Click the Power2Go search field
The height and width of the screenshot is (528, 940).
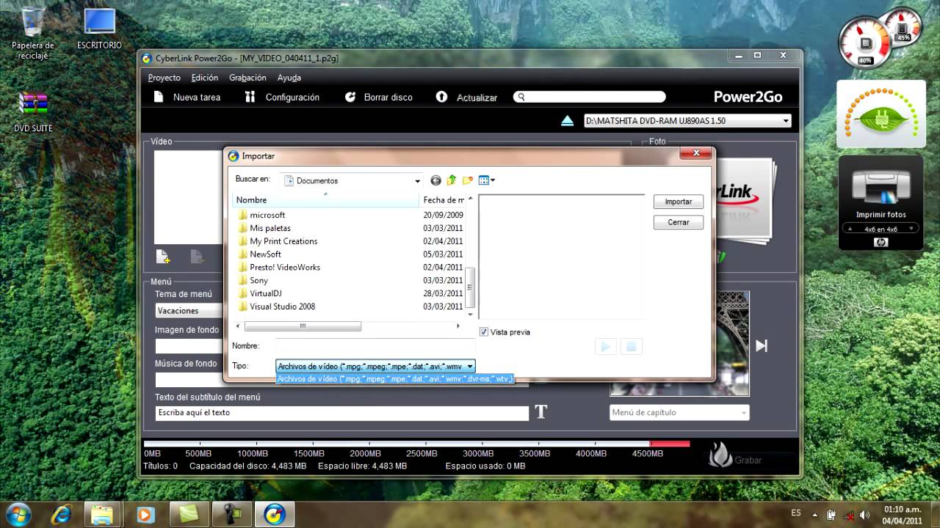[590, 97]
